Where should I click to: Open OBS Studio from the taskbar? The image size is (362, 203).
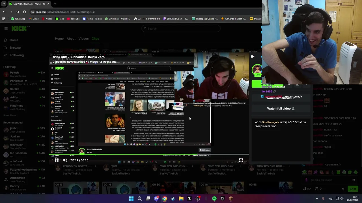(198, 198)
